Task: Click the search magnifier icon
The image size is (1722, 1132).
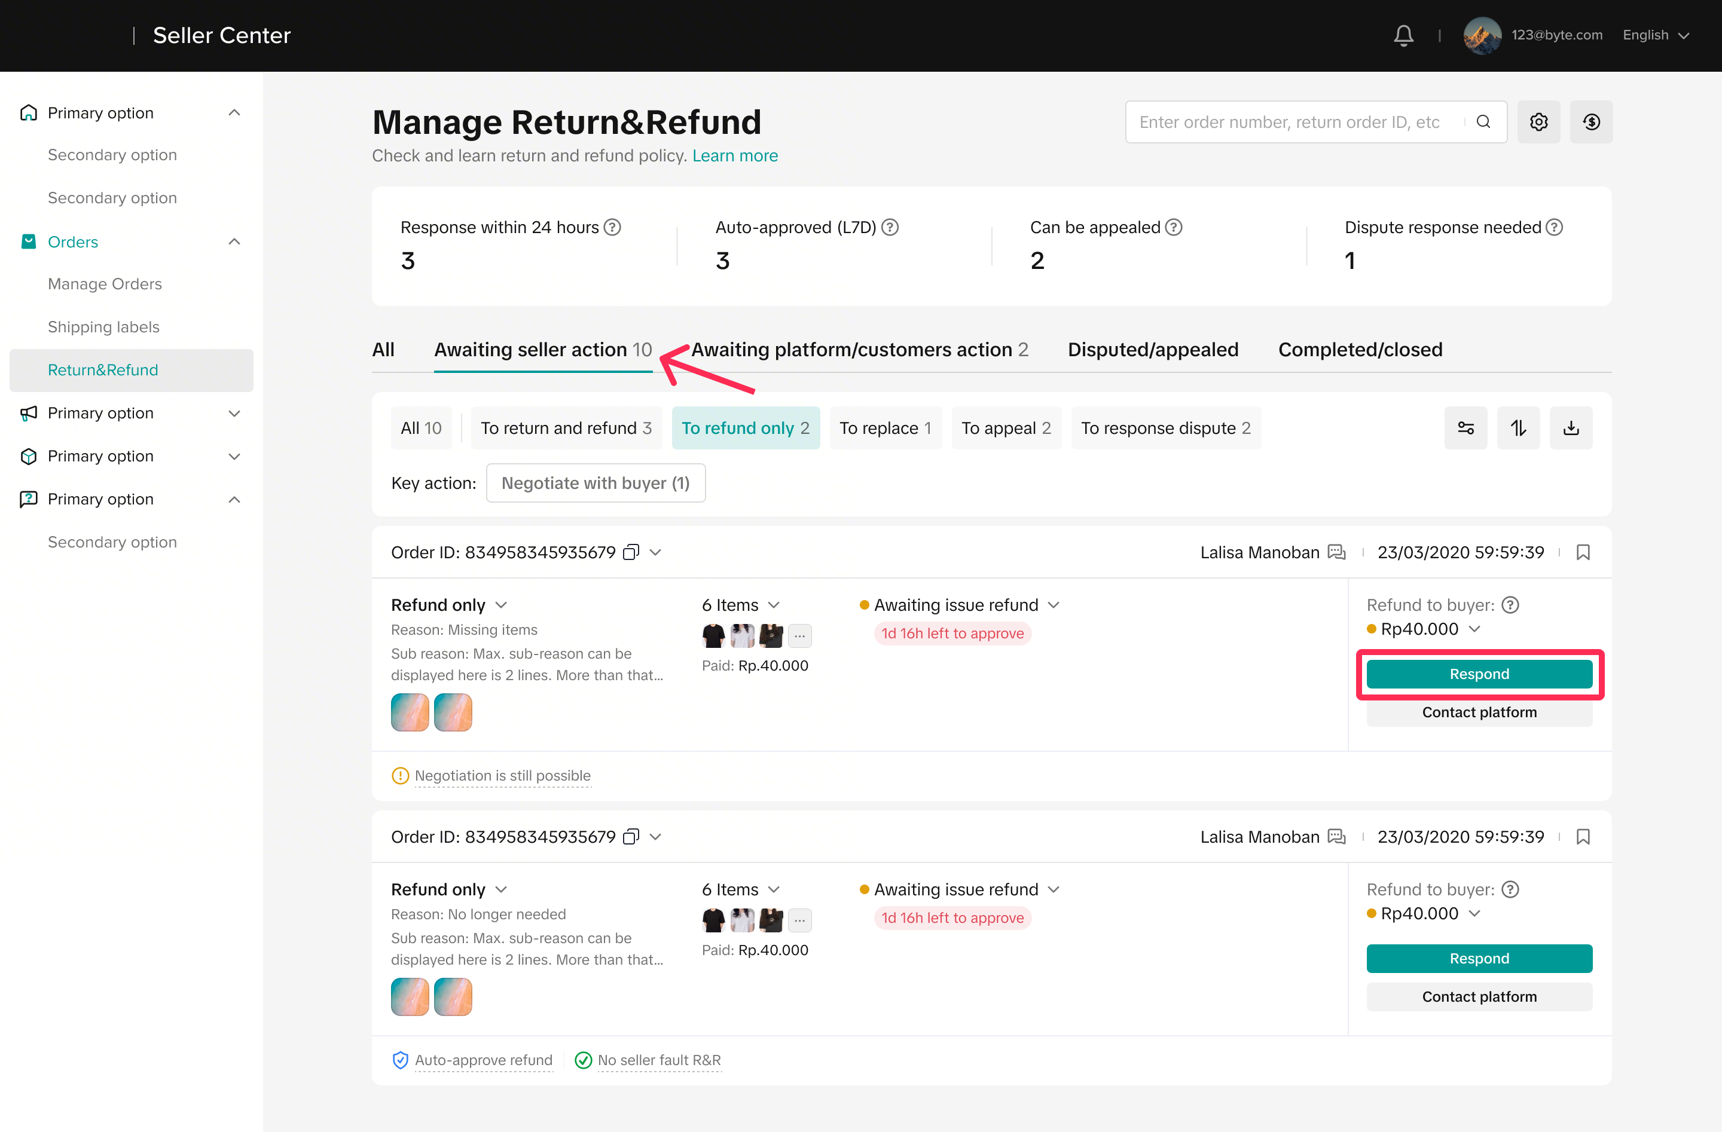Action: (1483, 121)
